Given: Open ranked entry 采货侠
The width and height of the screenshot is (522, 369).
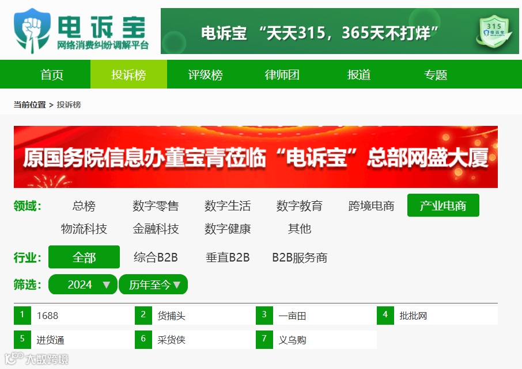Looking at the screenshot, I should click(171, 340).
